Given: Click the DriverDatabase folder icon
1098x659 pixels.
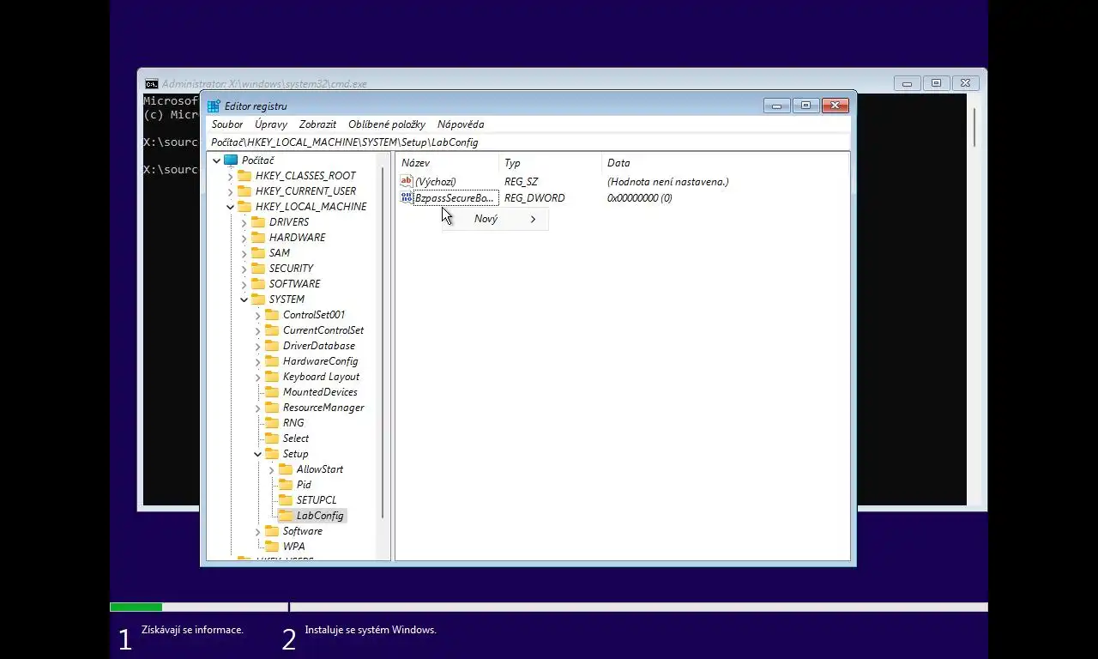Looking at the screenshot, I should tap(272, 346).
